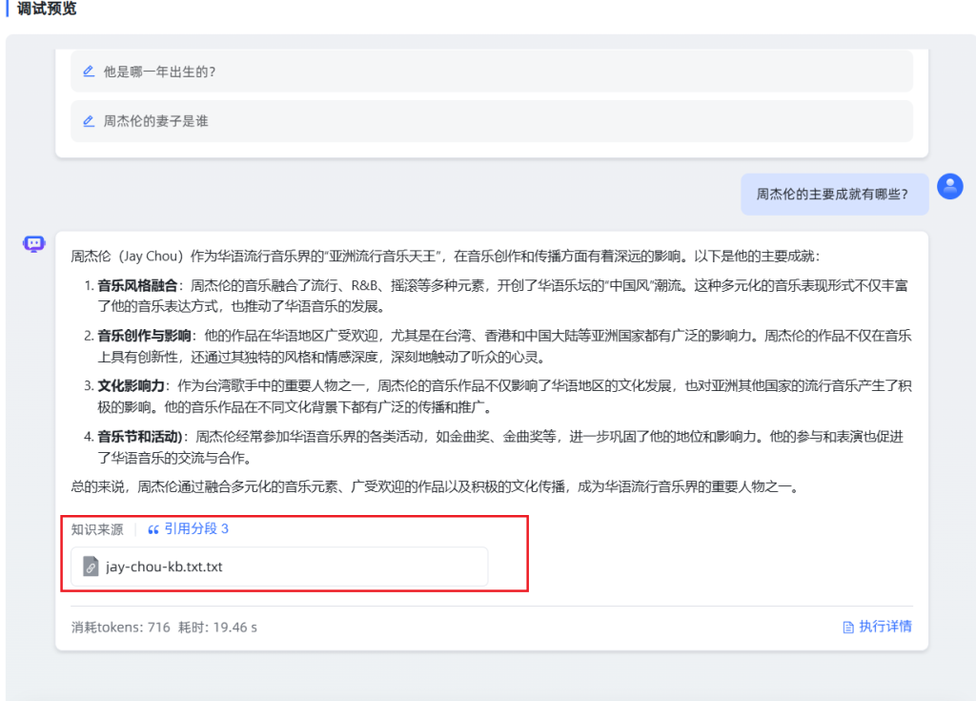Click the 知识来源 label
Viewport: 976px width, 701px height.
point(97,529)
